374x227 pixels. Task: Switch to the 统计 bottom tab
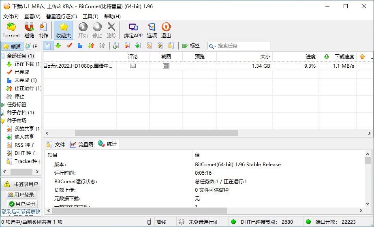(107, 144)
